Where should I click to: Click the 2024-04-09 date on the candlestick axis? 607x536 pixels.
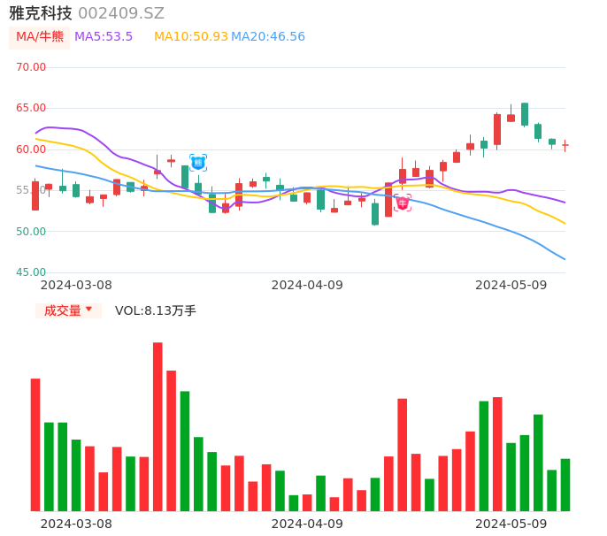307,285
